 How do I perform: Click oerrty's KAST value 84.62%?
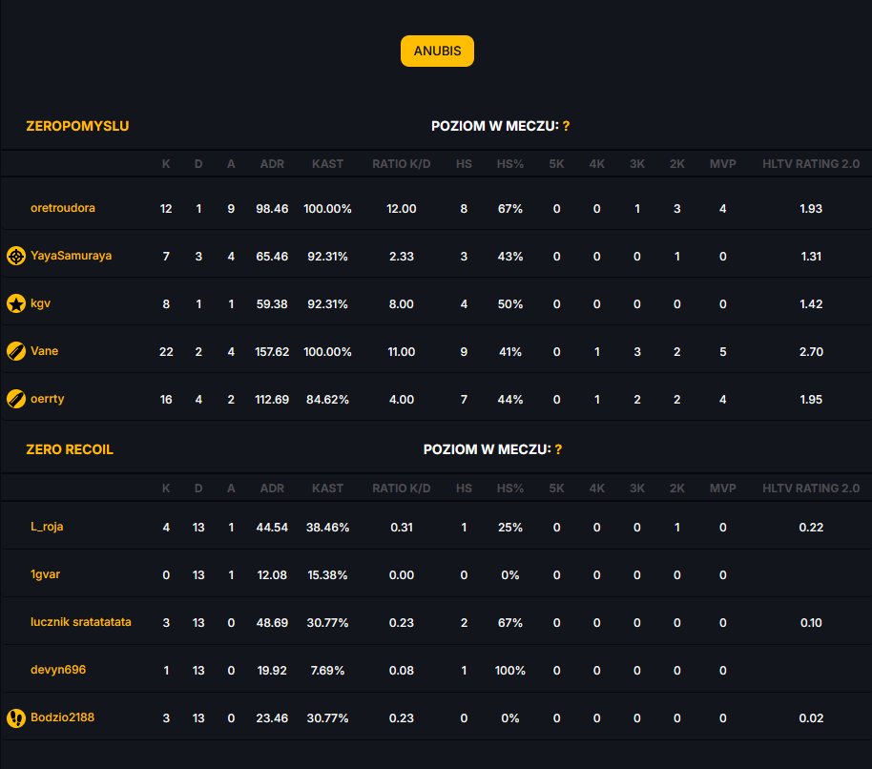(x=327, y=400)
